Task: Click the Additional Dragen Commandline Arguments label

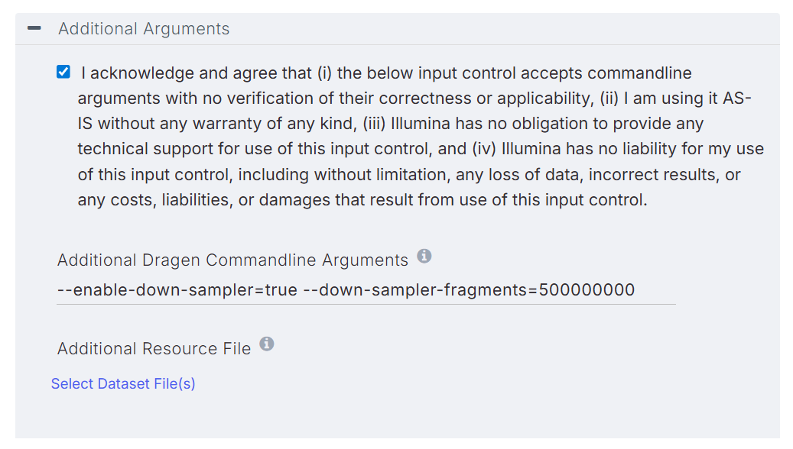Action: pyautogui.click(x=232, y=260)
